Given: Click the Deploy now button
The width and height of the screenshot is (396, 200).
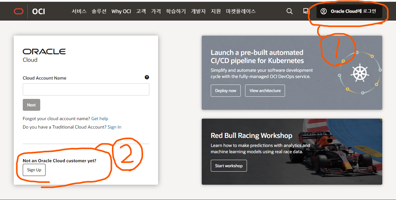Looking at the screenshot, I should pos(226,90).
